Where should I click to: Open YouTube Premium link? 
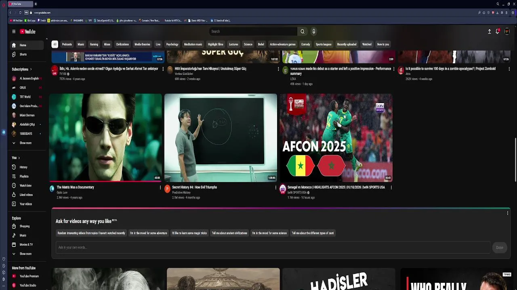click(26, 276)
